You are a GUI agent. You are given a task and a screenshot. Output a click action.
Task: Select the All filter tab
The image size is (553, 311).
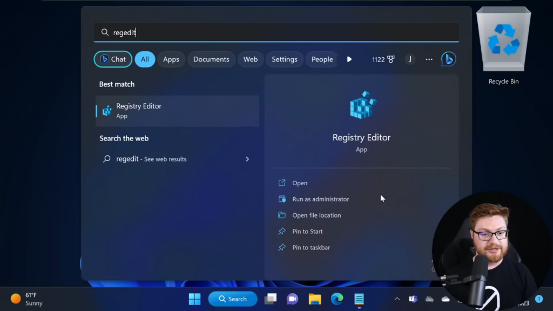click(x=145, y=59)
